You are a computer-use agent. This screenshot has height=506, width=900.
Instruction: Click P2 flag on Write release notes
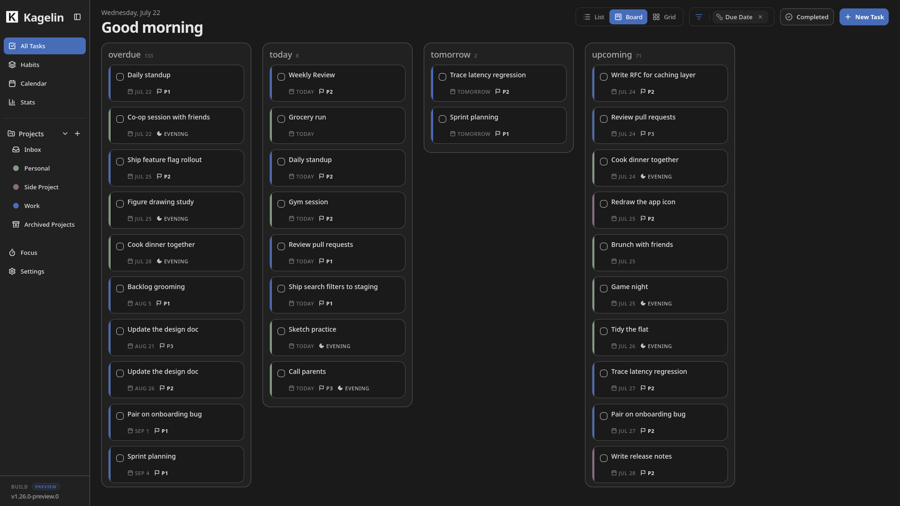647,473
